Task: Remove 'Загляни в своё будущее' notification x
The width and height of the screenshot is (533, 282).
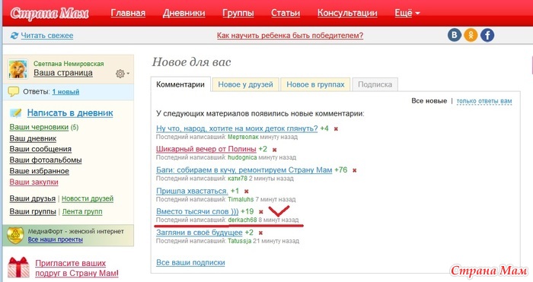Action: pos(260,233)
